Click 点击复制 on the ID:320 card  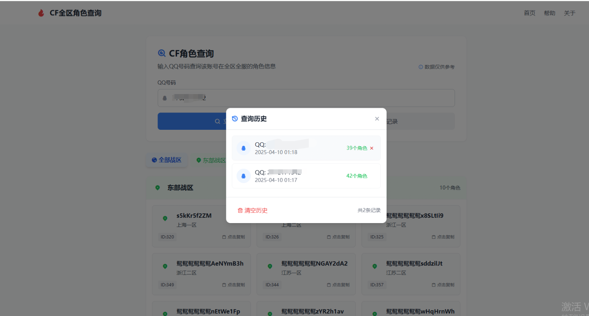(233, 237)
